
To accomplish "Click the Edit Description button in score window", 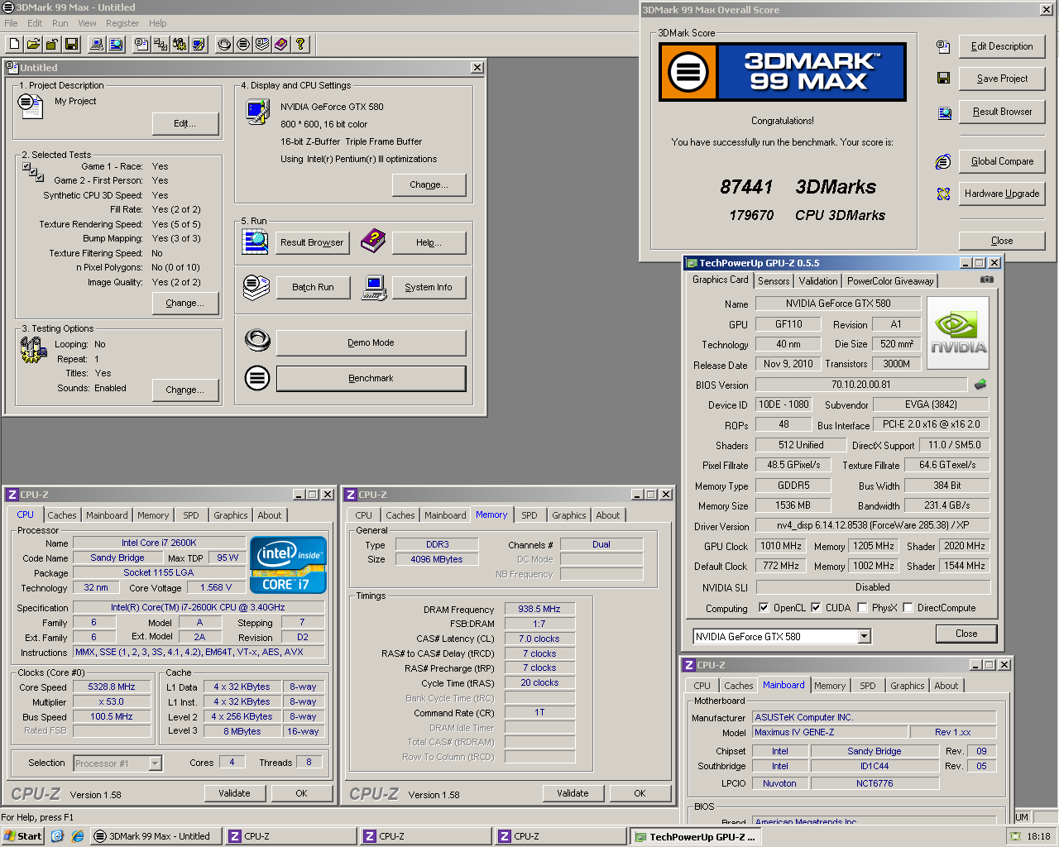I will (x=1002, y=47).
